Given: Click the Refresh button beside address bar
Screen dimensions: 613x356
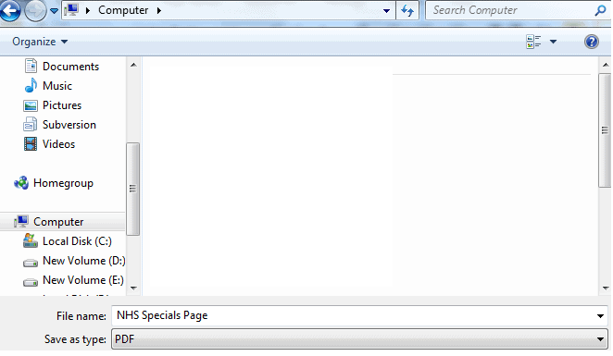Looking at the screenshot, I should [407, 10].
